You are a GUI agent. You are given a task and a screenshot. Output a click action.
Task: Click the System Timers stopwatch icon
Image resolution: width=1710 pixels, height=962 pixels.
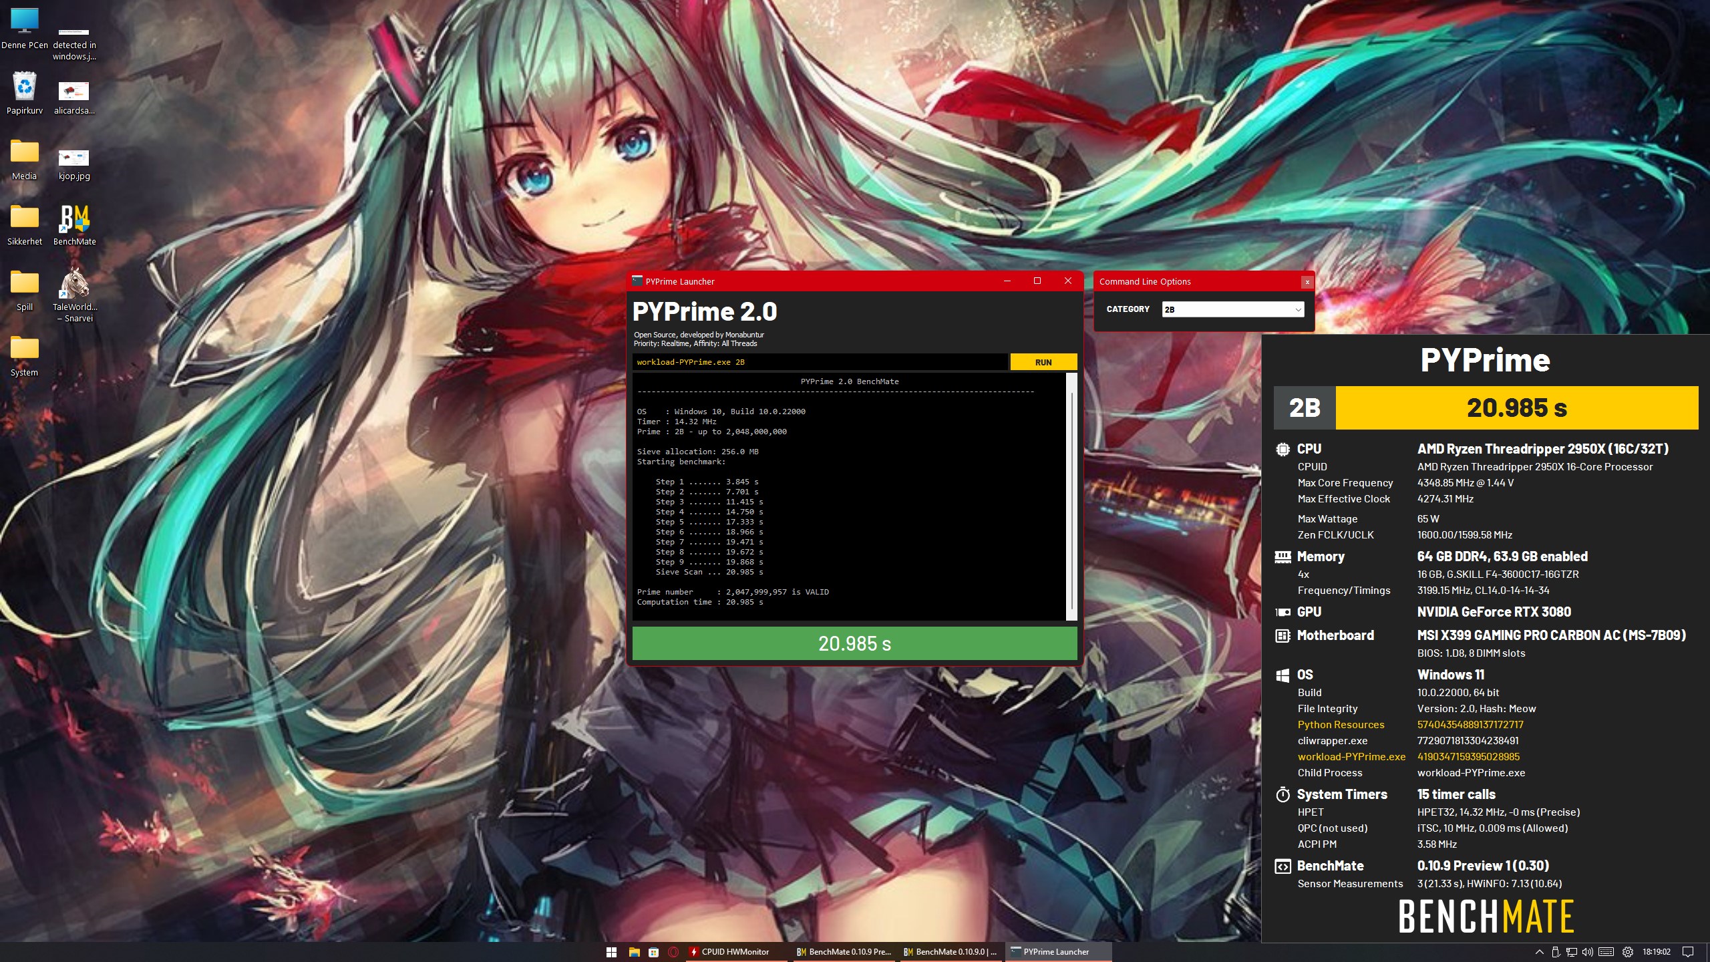pyautogui.click(x=1282, y=794)
